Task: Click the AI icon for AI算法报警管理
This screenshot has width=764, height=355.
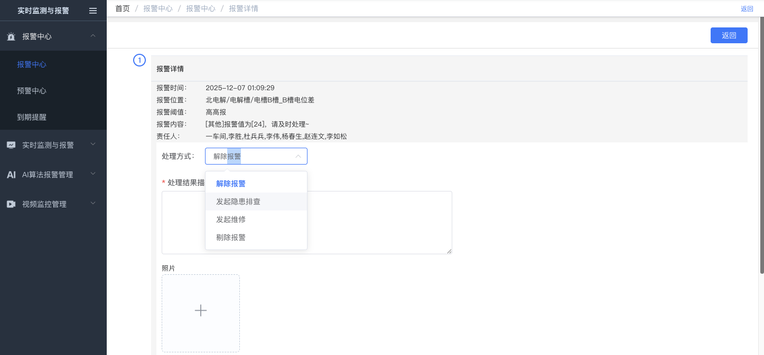Action: tap(11, 175)
